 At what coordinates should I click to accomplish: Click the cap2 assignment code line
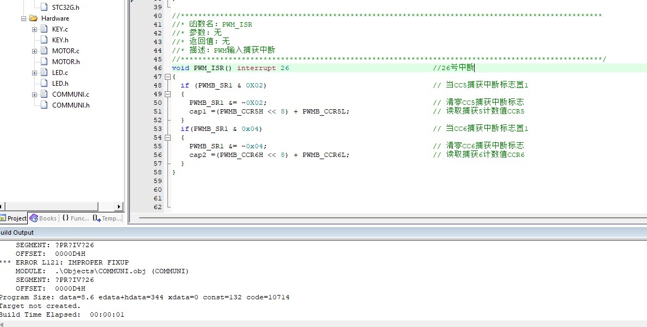pyautogui.click(x=270, y=155)
